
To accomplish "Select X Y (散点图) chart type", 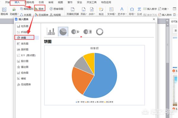I will click(x=27, y=55).
